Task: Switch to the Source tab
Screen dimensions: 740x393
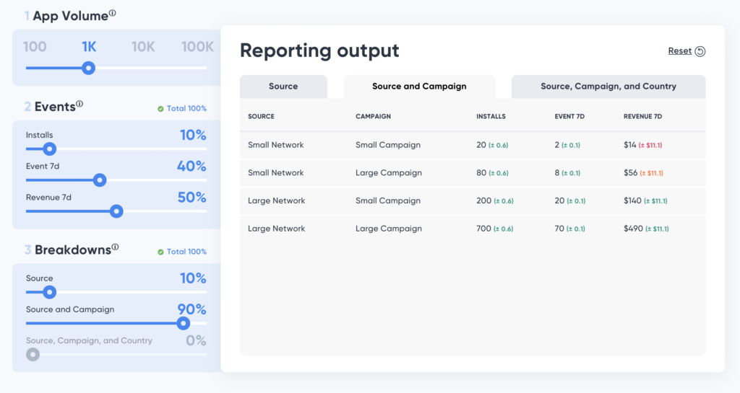Action: [x=283, y=87]
